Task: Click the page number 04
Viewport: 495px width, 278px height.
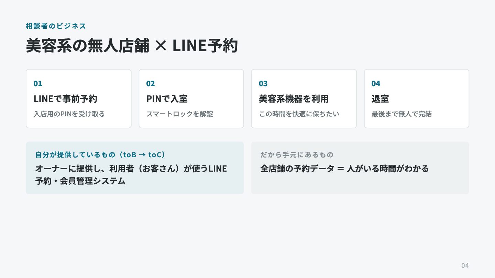Action: click(x=465, y=265)
